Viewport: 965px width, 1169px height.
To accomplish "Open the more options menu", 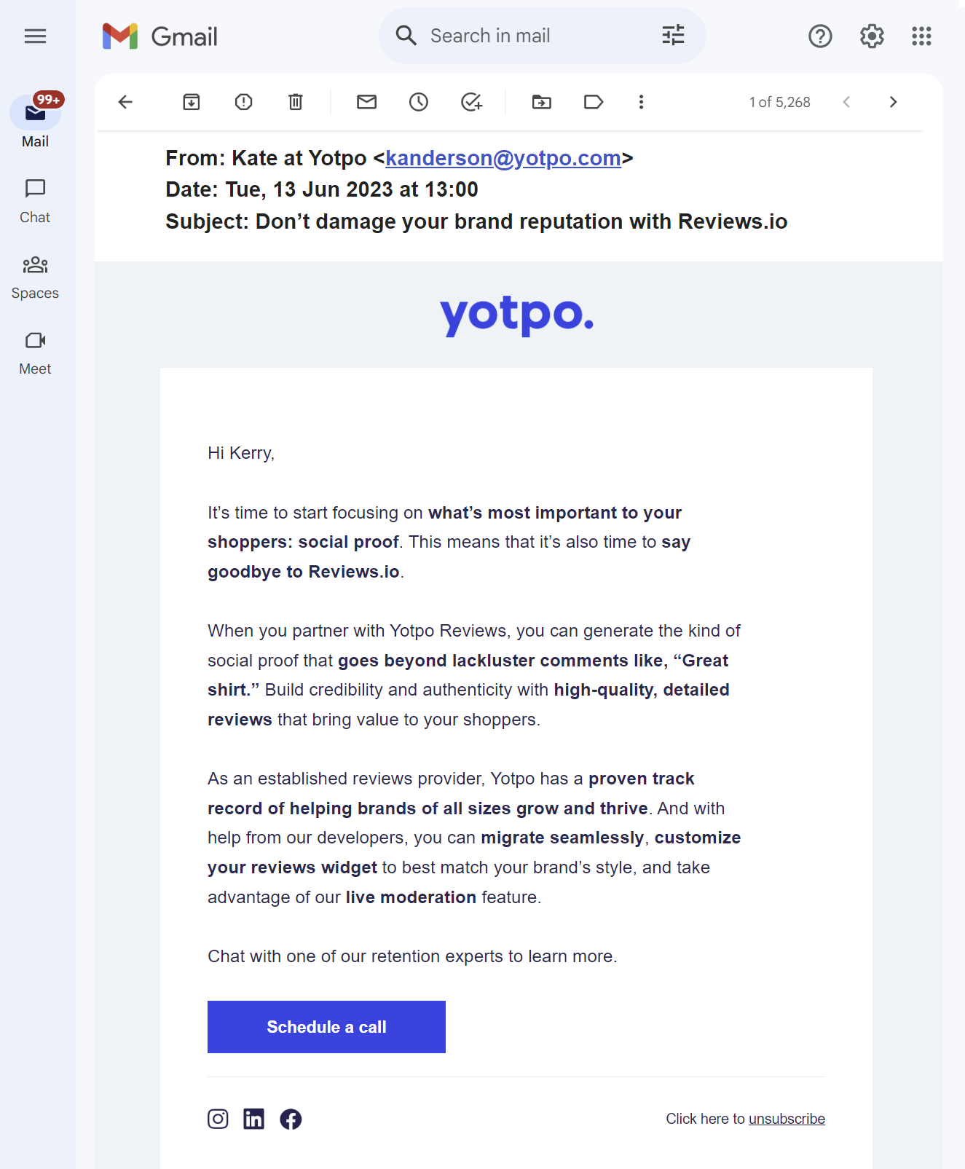I will click(641, 102).
